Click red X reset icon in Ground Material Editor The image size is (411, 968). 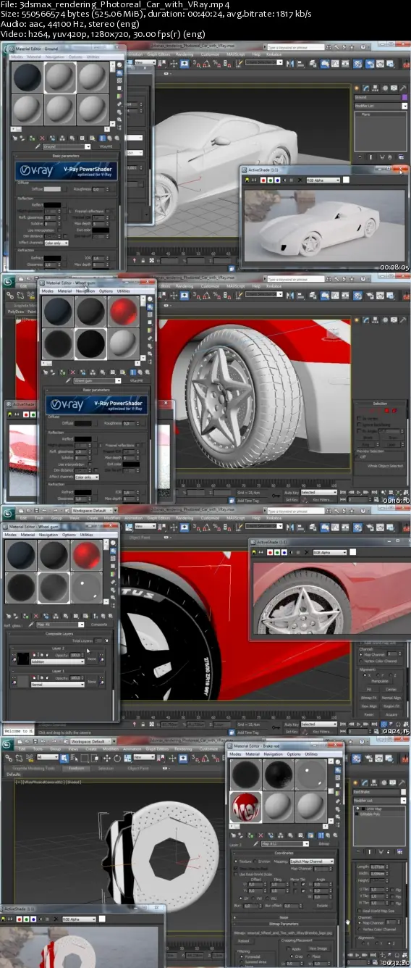coord(42,138)
